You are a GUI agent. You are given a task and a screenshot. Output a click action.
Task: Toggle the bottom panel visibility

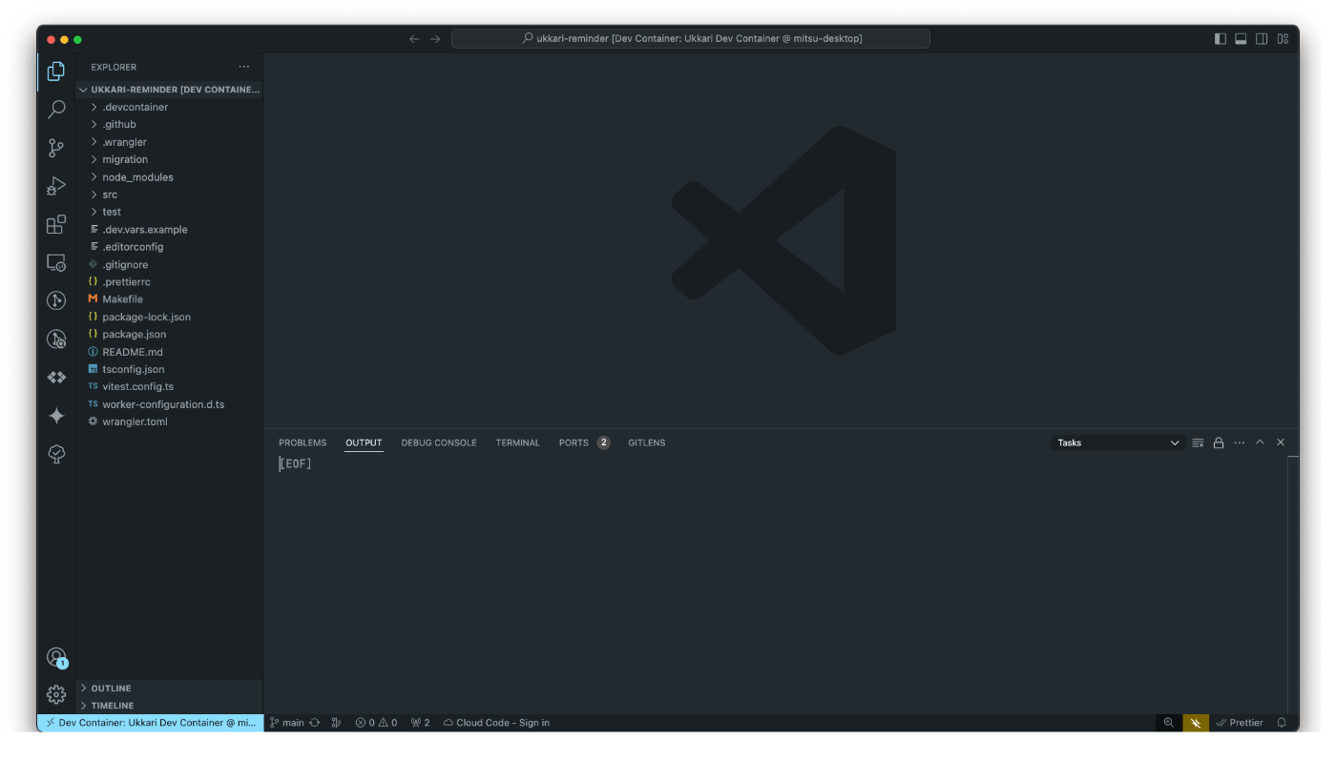tap(1241, 39)
